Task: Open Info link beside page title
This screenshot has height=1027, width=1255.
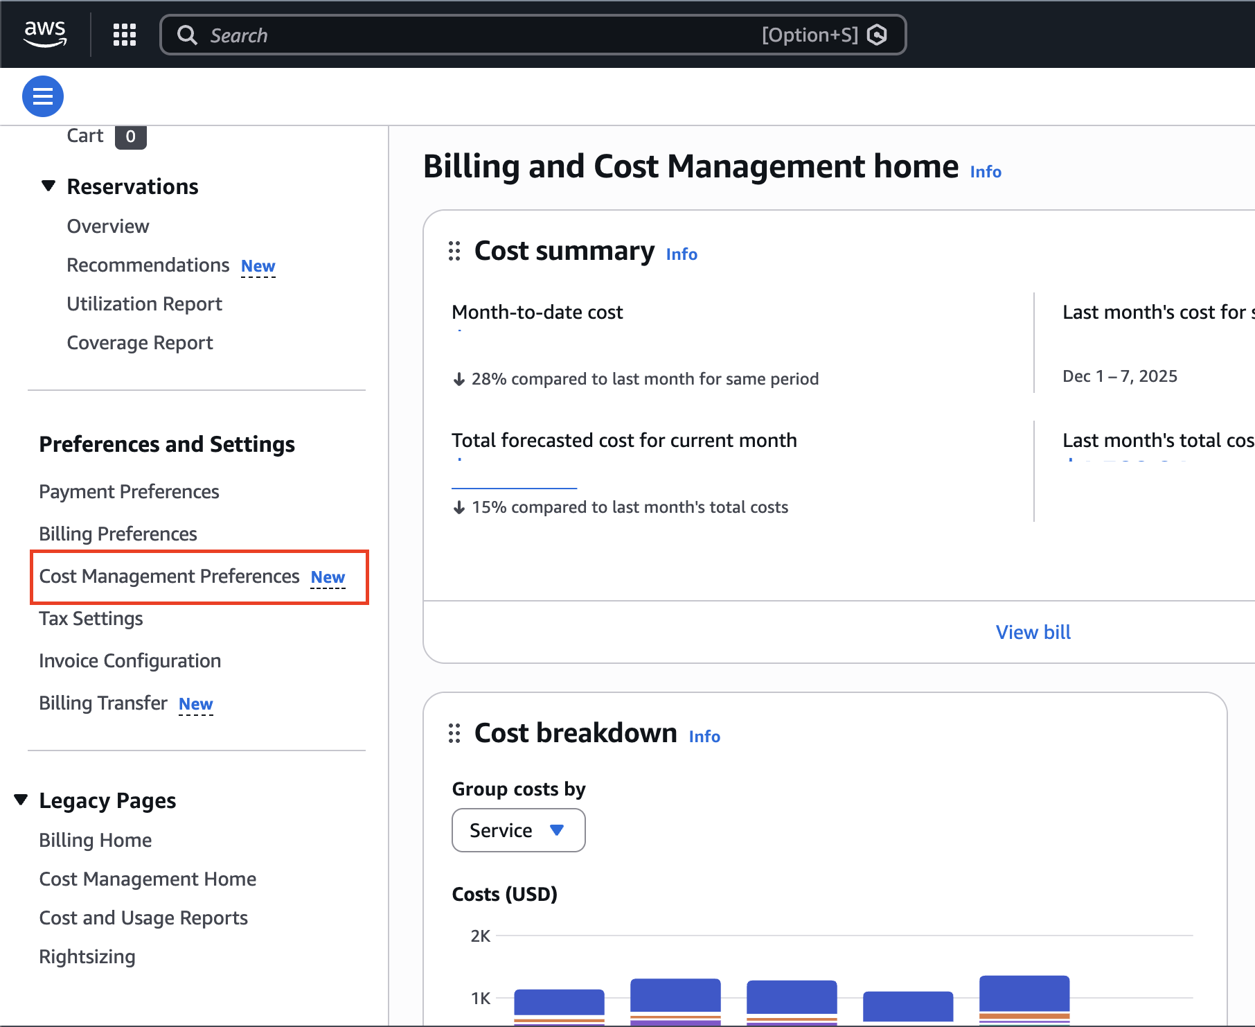Action: point(986,172)
